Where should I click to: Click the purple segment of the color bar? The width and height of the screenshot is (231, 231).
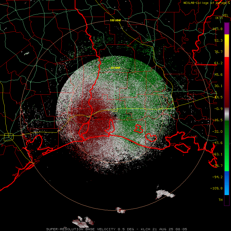click(x=227, y=28)
